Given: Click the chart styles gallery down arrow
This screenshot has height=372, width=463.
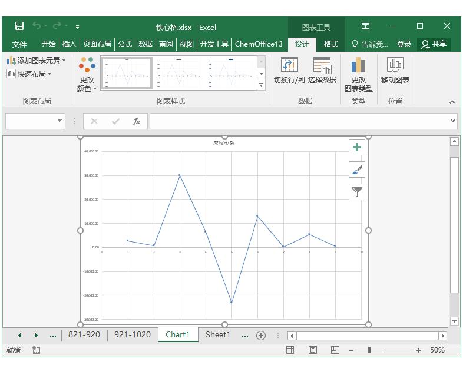Looking at the screenshot, I should tap(262, 74).
